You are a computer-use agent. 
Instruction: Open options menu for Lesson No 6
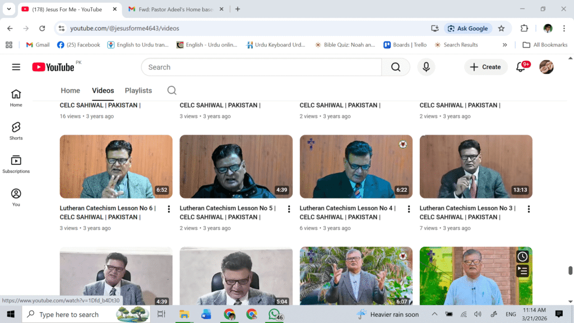click(169, 209)
